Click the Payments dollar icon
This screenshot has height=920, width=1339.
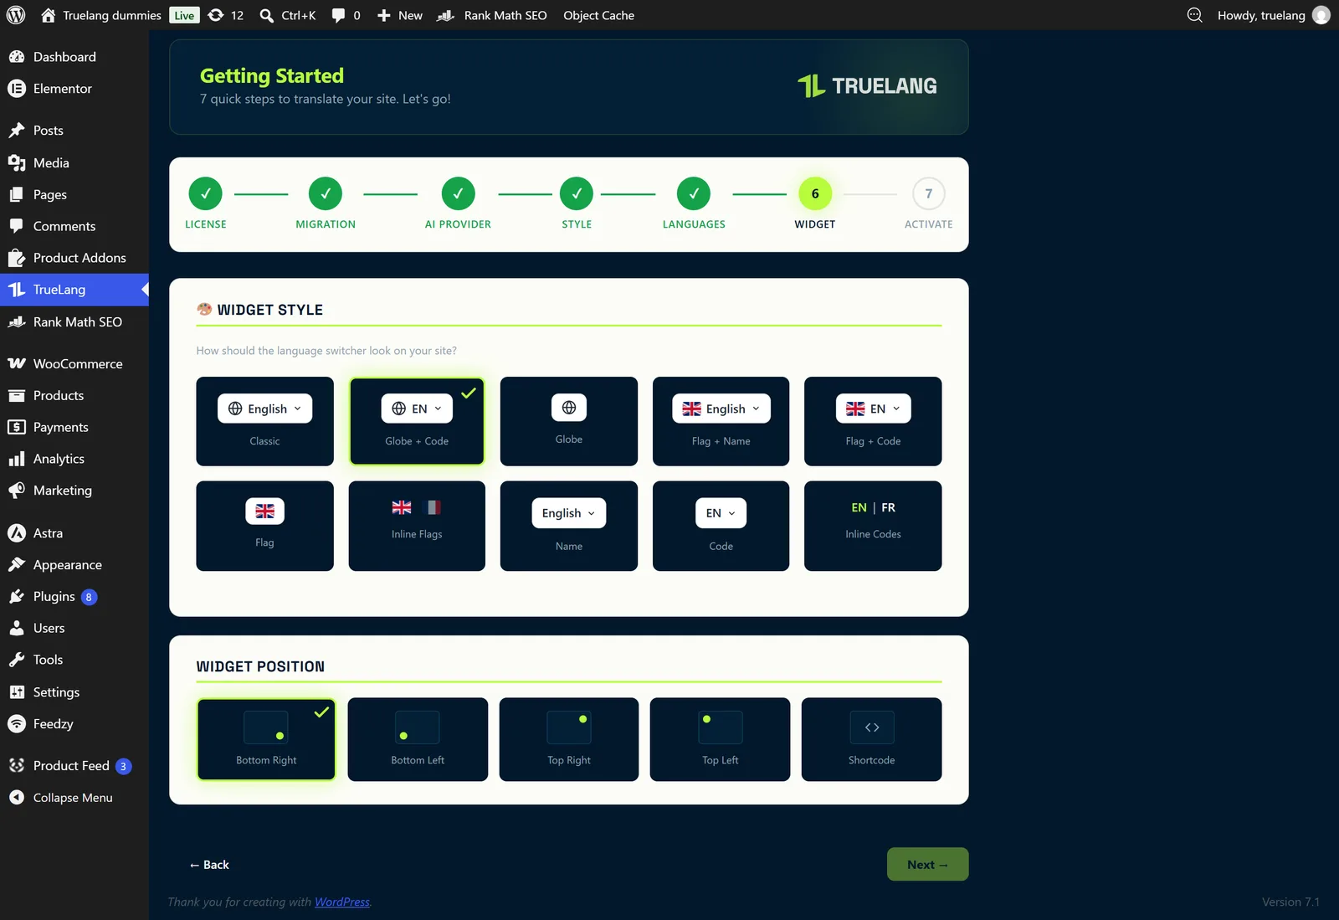17,427
